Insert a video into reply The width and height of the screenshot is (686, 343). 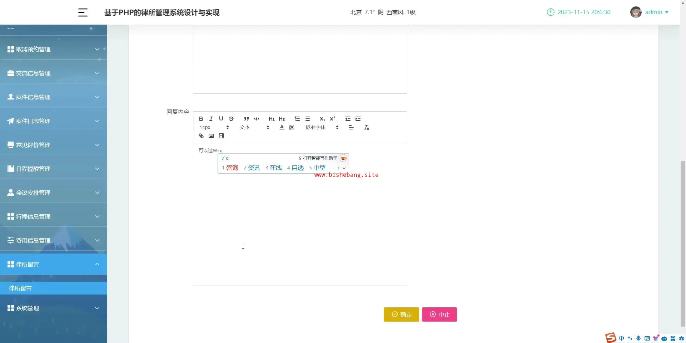point(221,136)
